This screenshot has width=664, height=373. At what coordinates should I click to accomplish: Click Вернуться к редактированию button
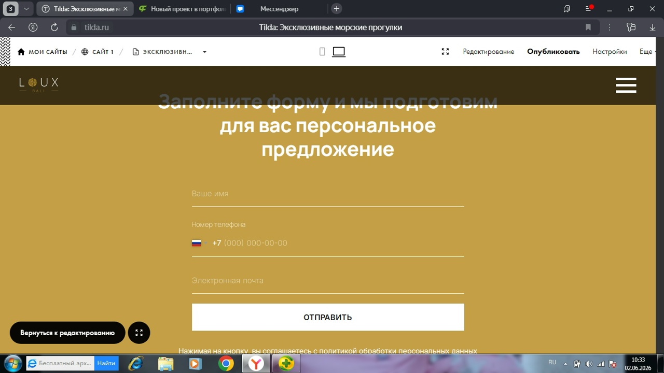tap(67, 333)
